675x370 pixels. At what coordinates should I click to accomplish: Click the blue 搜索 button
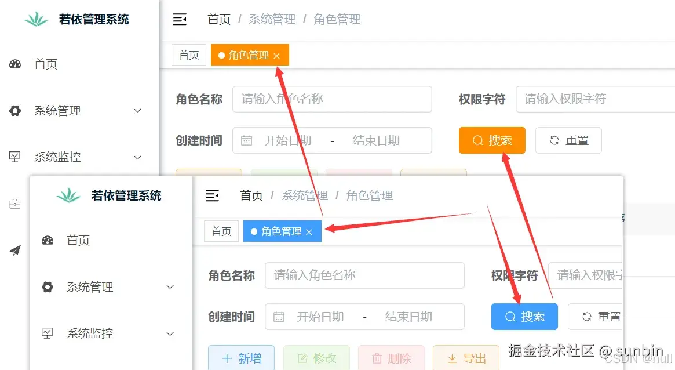pos(524,317)
